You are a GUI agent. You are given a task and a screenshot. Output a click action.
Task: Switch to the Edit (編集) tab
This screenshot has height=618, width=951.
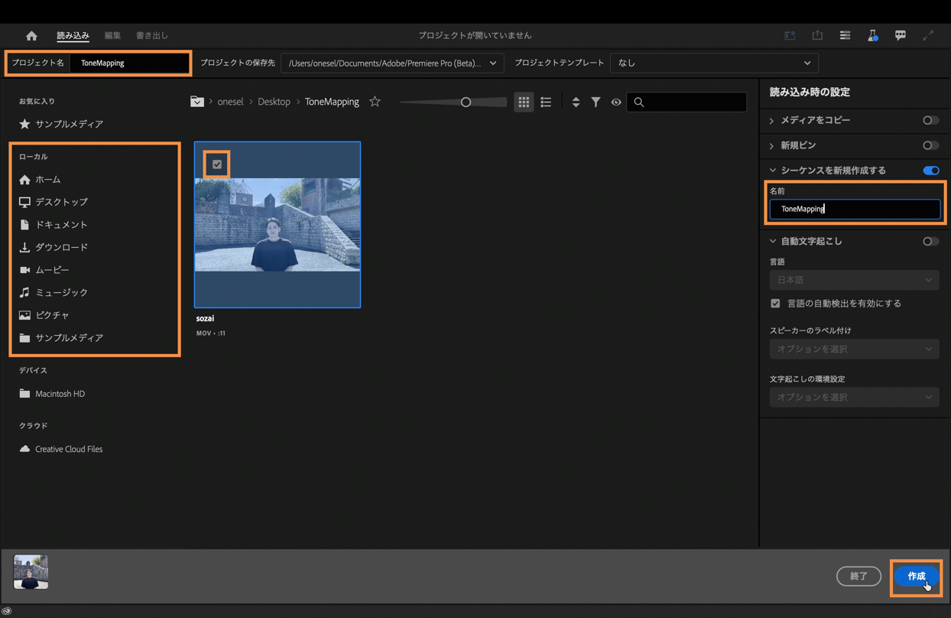(112, 36)
